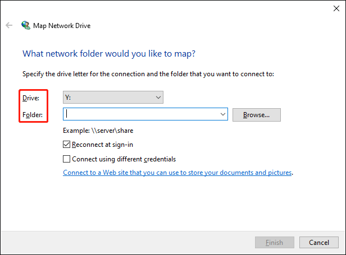Click the Map Network Drive globe icon
Screen dimensions: 346x255
[x=26, y=25]
